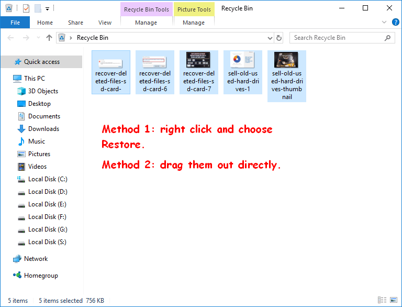Open Manage tab under Picture Tools

(194, 23)
